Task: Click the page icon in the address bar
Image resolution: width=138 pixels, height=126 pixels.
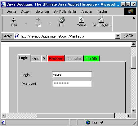Action: tap(17, 36)
